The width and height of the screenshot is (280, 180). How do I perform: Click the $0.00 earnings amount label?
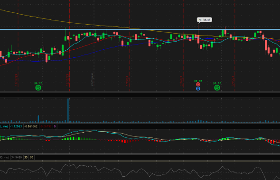click(x=198, y=81)
